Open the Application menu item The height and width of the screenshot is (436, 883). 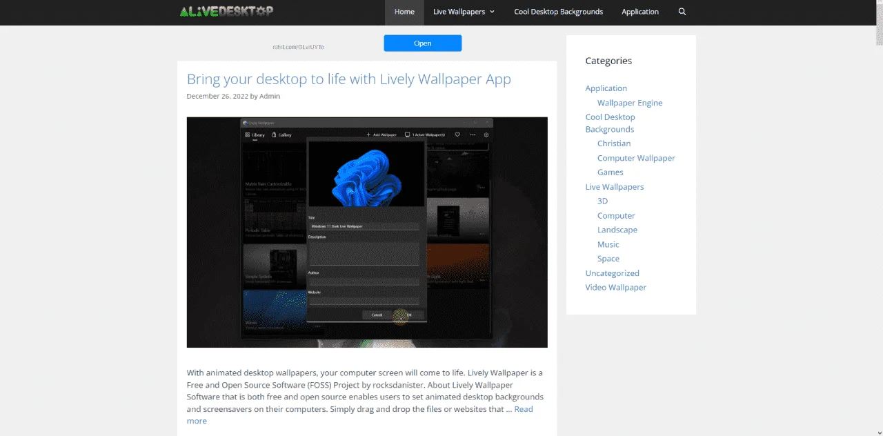(640, 12)
